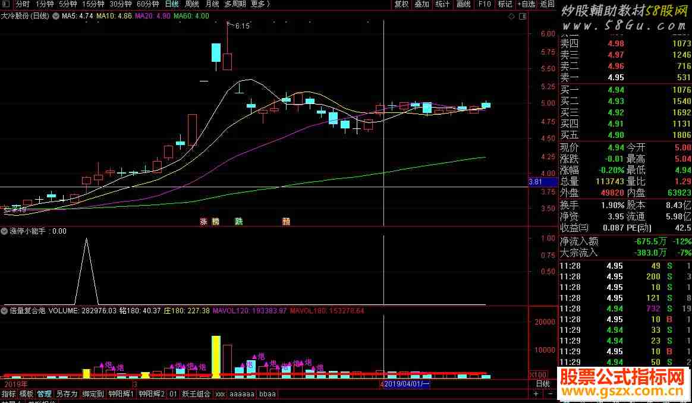This screenshot has height=403, width=692.
Task: Open the MA indicator settings circle icon
Action: coord(56,16)
